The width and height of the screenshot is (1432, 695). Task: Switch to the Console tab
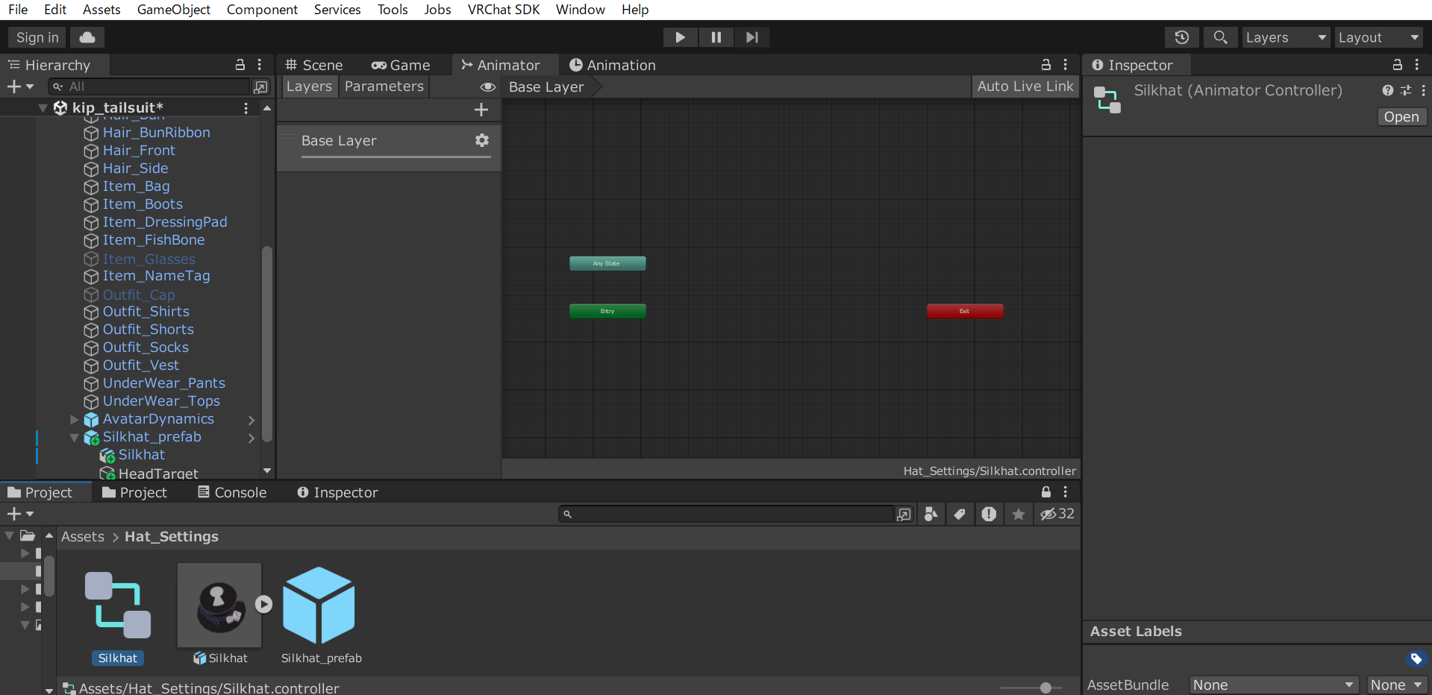(x=232, y=492)
